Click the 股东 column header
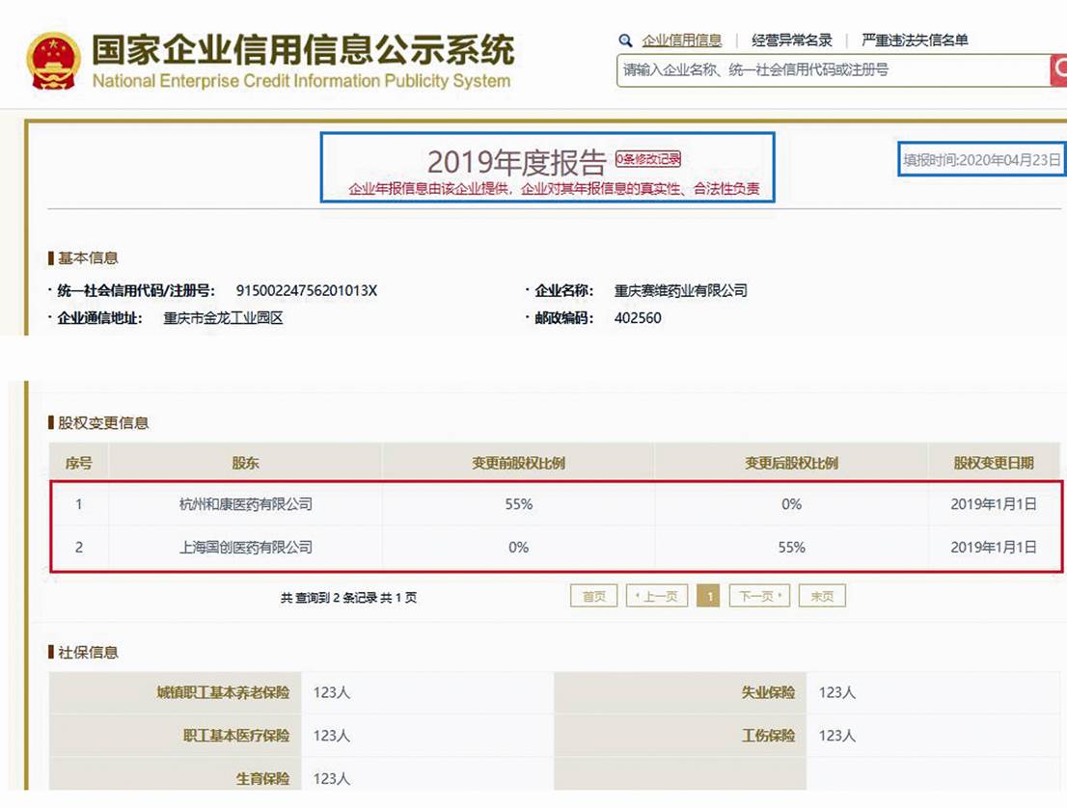 [x=245, y=463]
